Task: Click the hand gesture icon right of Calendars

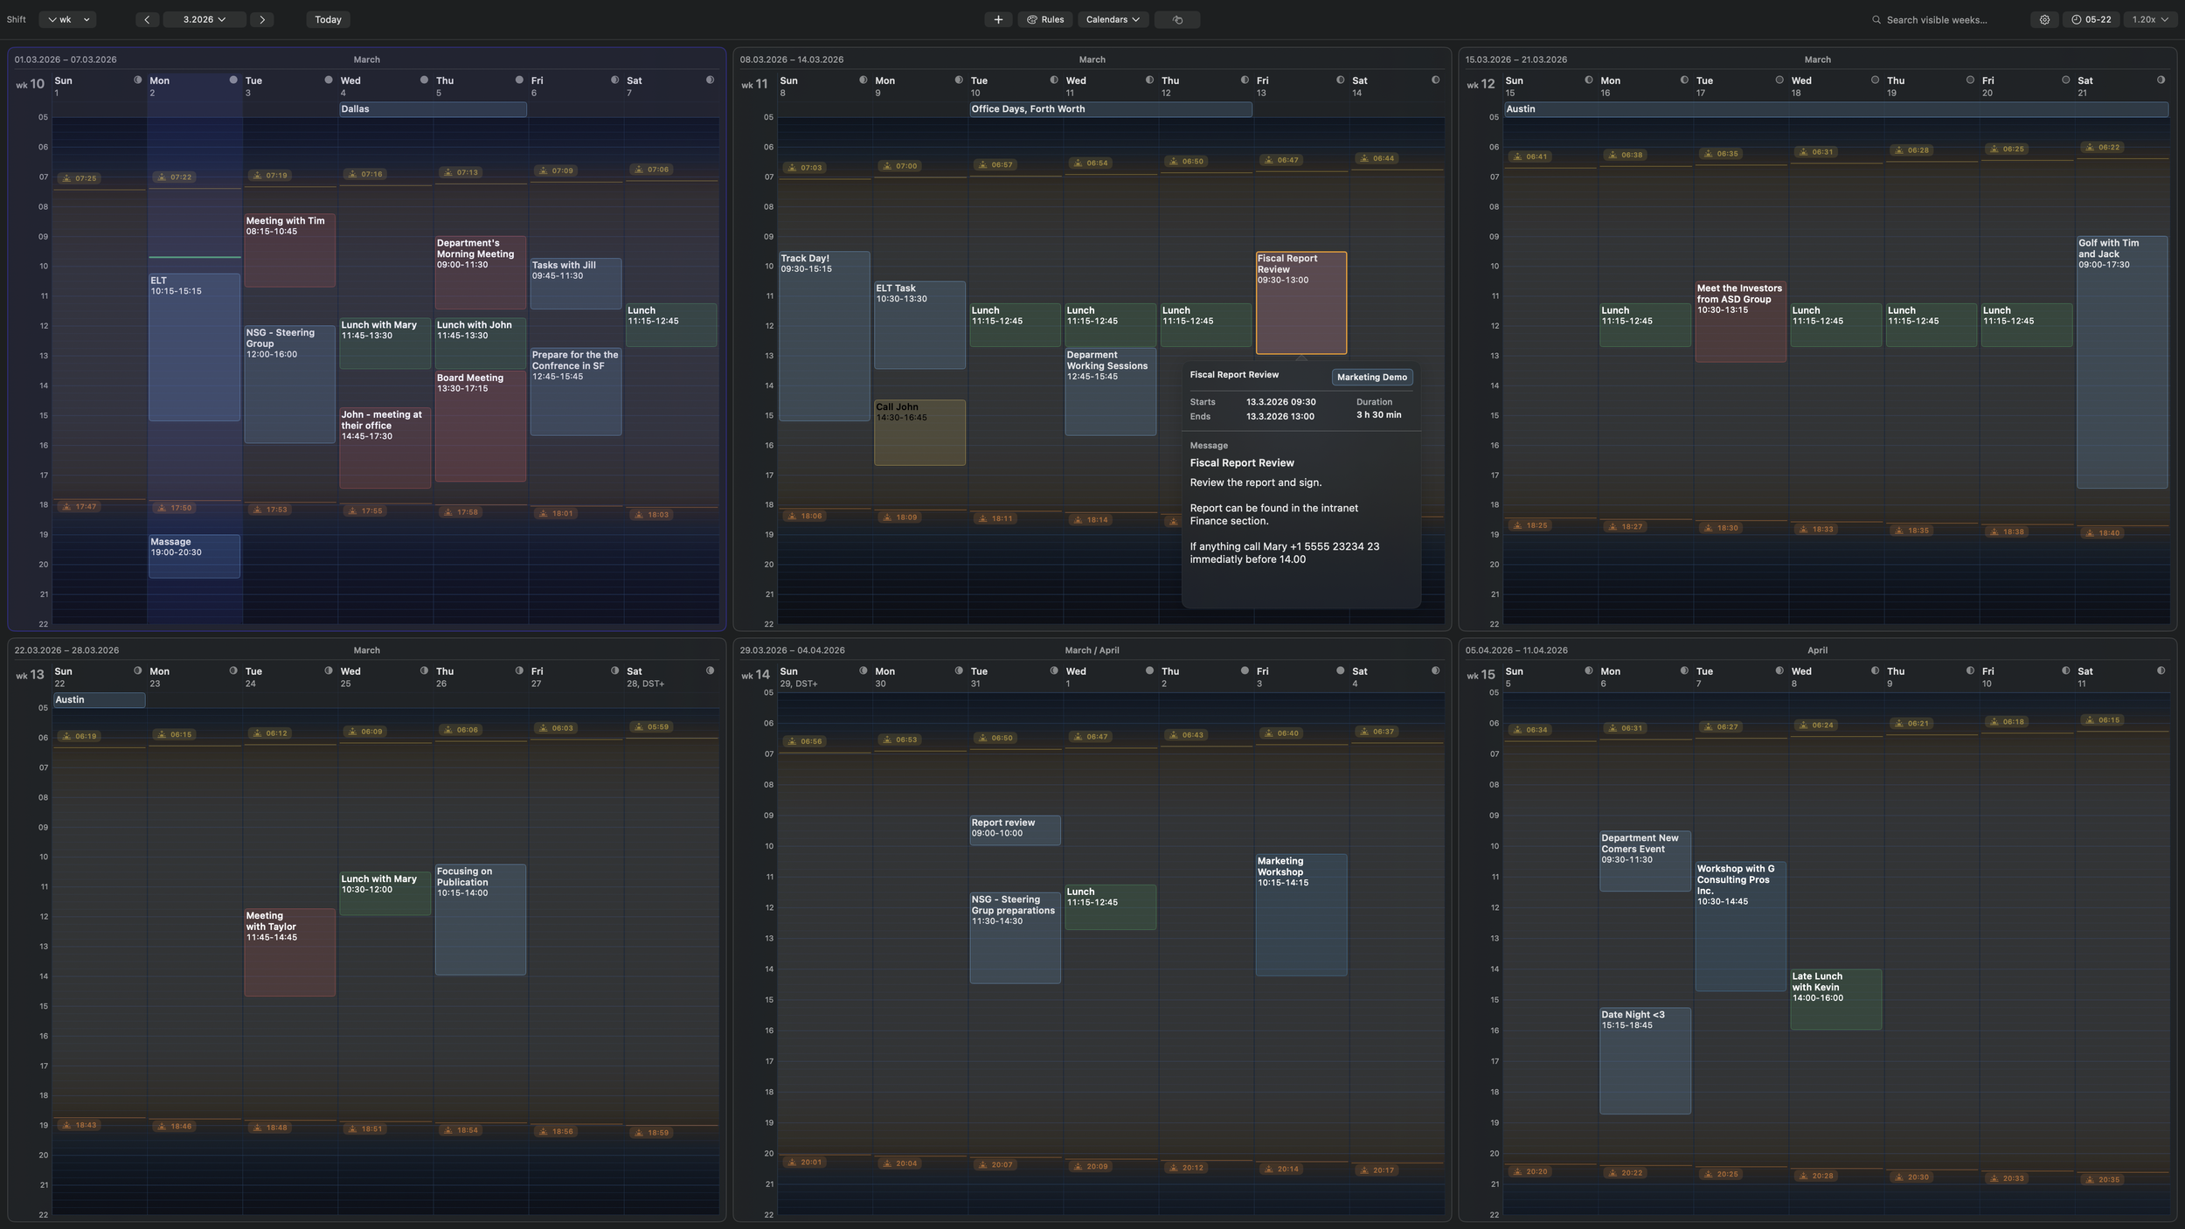Action: tap(1176, 19)
